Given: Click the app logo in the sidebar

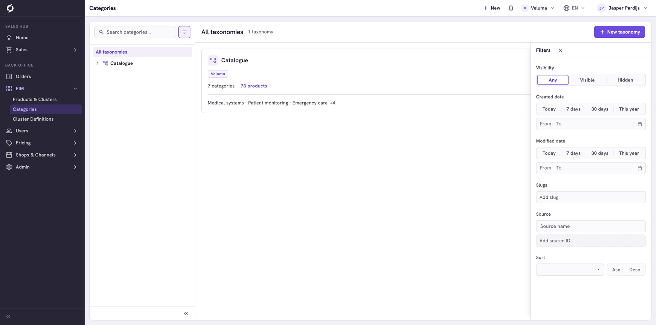Looking at the screenshot, I should 10,8.
